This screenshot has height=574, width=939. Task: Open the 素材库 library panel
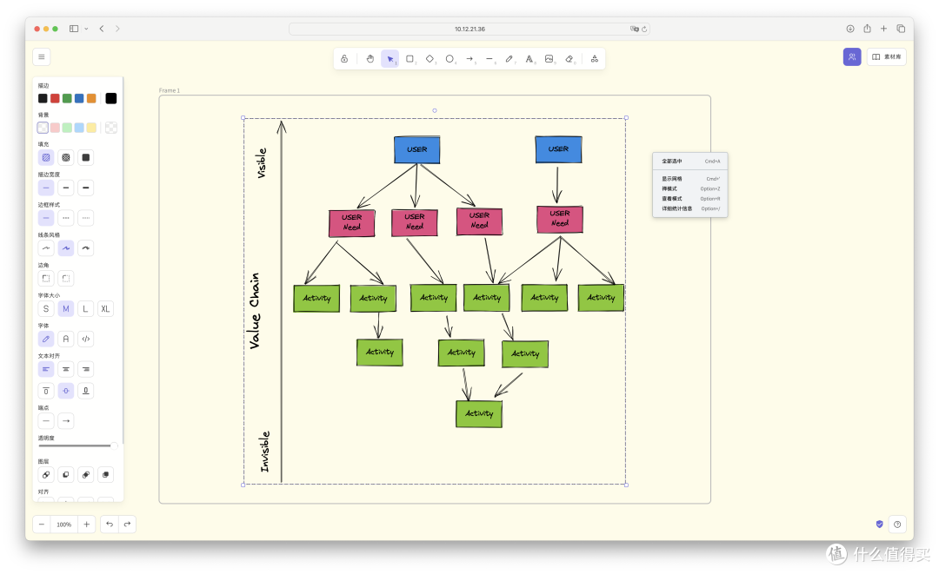(x=886, y=56)
